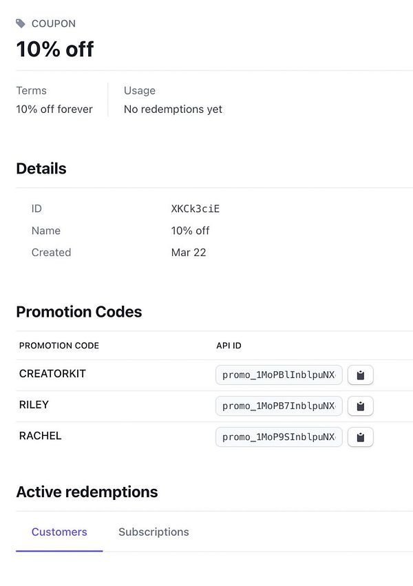Click the RACHEL API ID field
The width and height of the screenshot is (413, 586).
click(x=279, y=437)
